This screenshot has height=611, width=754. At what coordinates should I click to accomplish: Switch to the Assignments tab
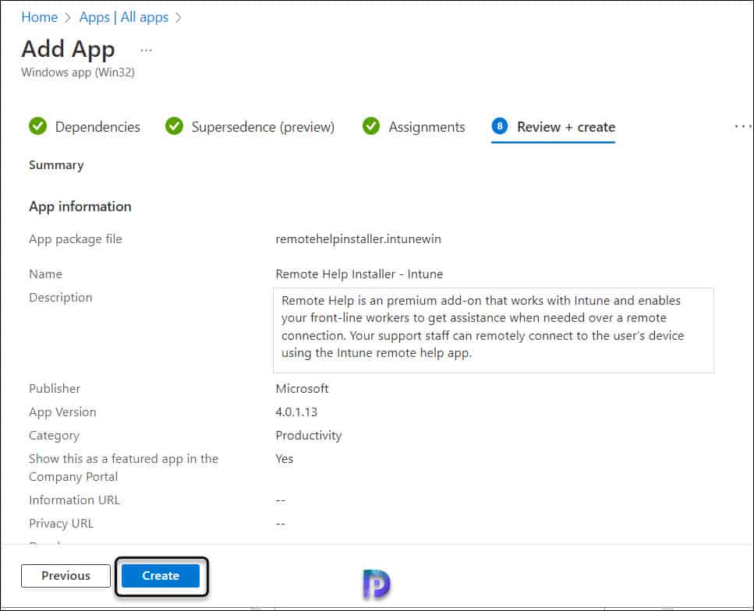click(426, 126)
